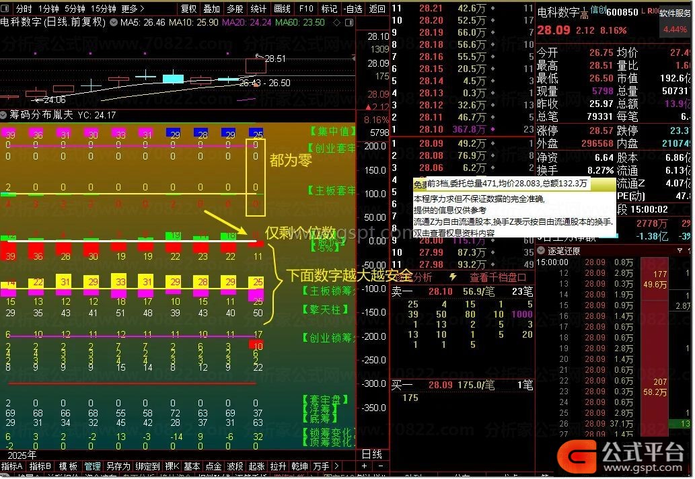Click the diamond marker on bid row 27.98
The image size is (695, 479).
click(x=493, y=264)
